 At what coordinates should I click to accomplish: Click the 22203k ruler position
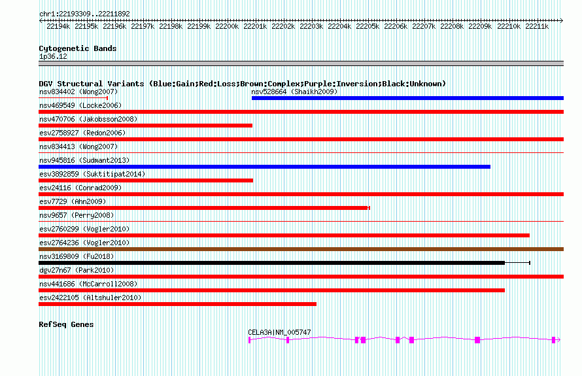tap(311, 26)
